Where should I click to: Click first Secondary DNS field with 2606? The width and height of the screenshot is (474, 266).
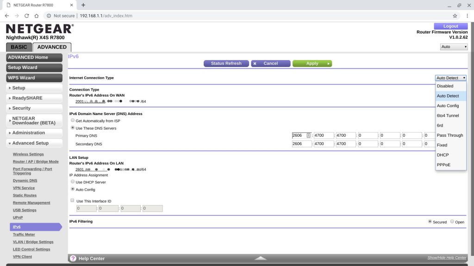tap(301, 144)
